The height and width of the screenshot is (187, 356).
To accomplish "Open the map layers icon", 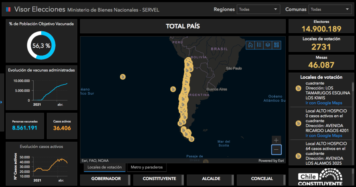I will [x=268, y=45].
